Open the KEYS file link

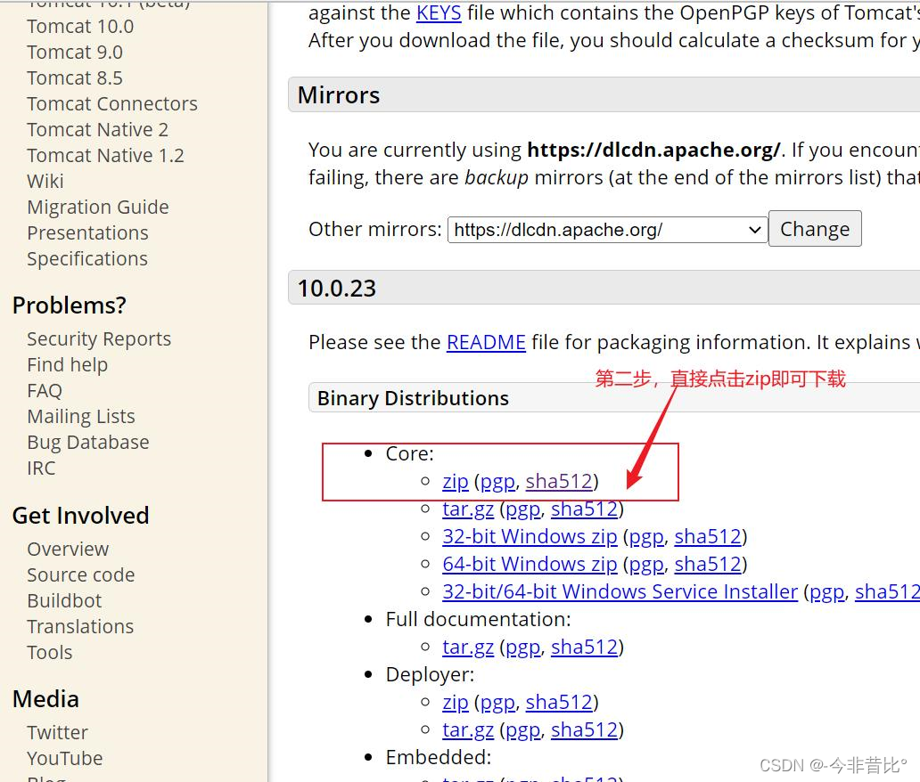pos(439,12)
